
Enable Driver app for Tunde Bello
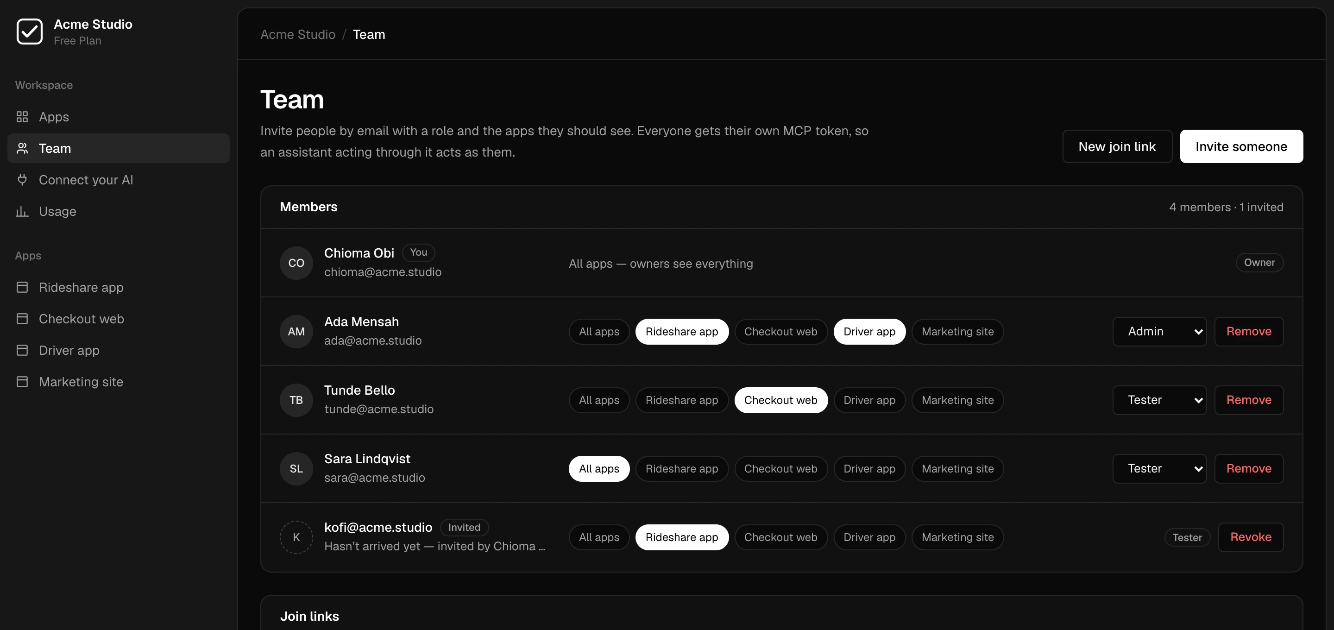coord(869,400)
